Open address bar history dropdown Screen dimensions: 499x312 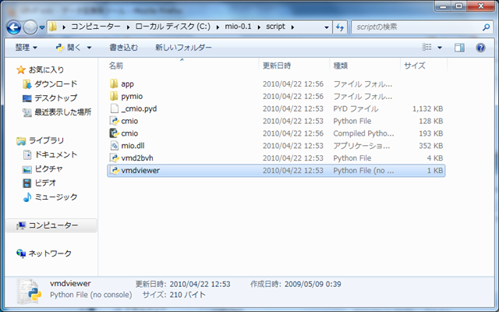[x=326, y=27]
